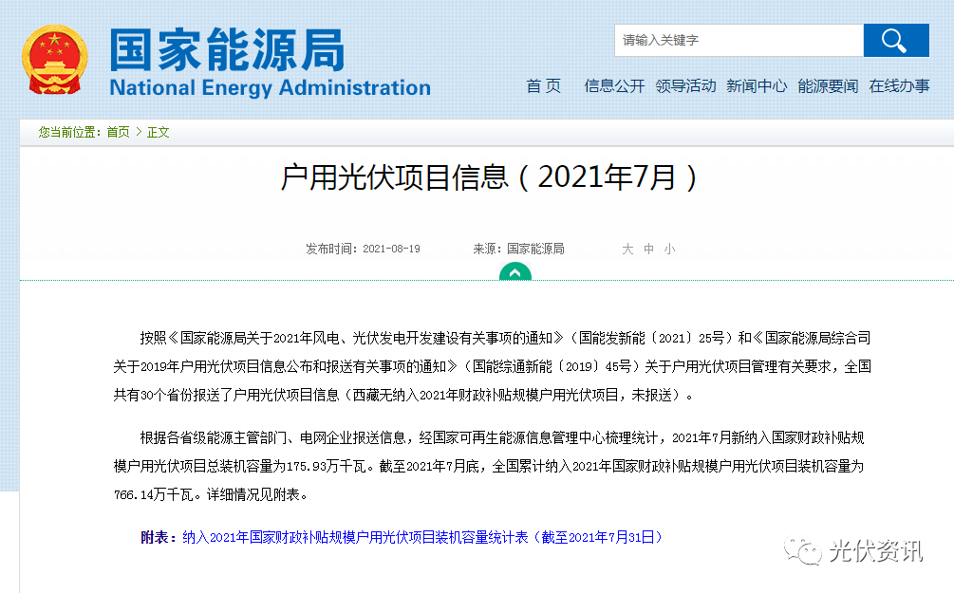Open the 首页 navigation menu item
This screenshot has width=954, height=593.
point(543,85)
